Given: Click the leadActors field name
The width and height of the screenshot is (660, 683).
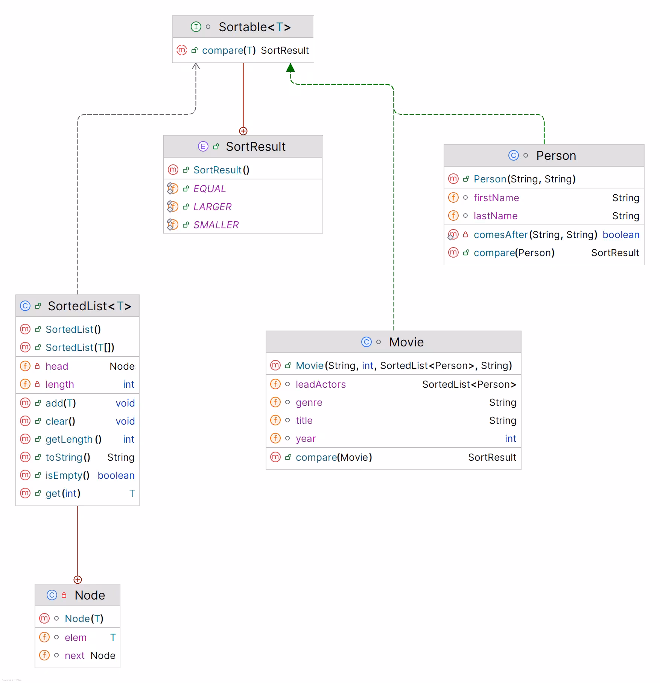Looking at the screenshot, I should click(321, 384).
